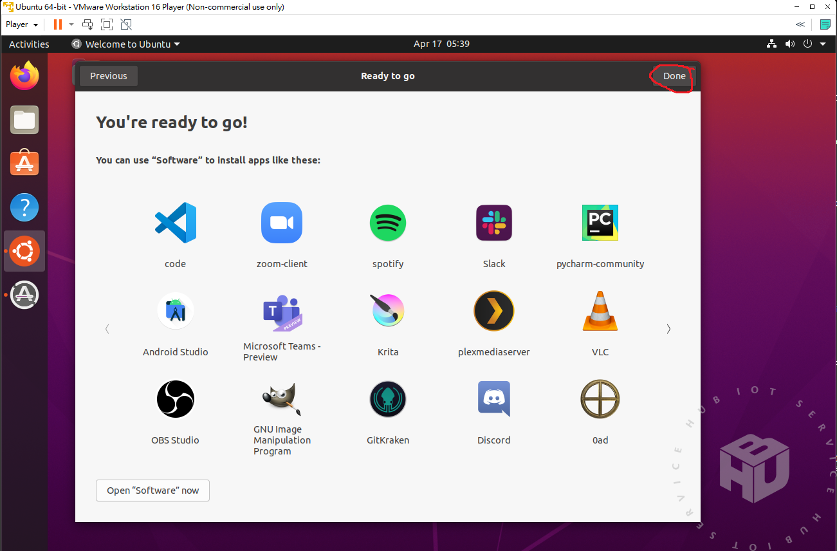837x551 pixels.
Task: Enter full screen mode in VMware toolbar
Action: click(107, 24)
